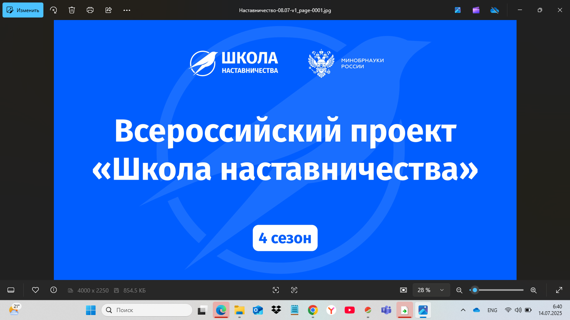Screen dimensions: 570x320
Task: Expand the hidden tray icons chevron
Action: (463, 310)
